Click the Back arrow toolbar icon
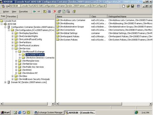 pos(34,11)
